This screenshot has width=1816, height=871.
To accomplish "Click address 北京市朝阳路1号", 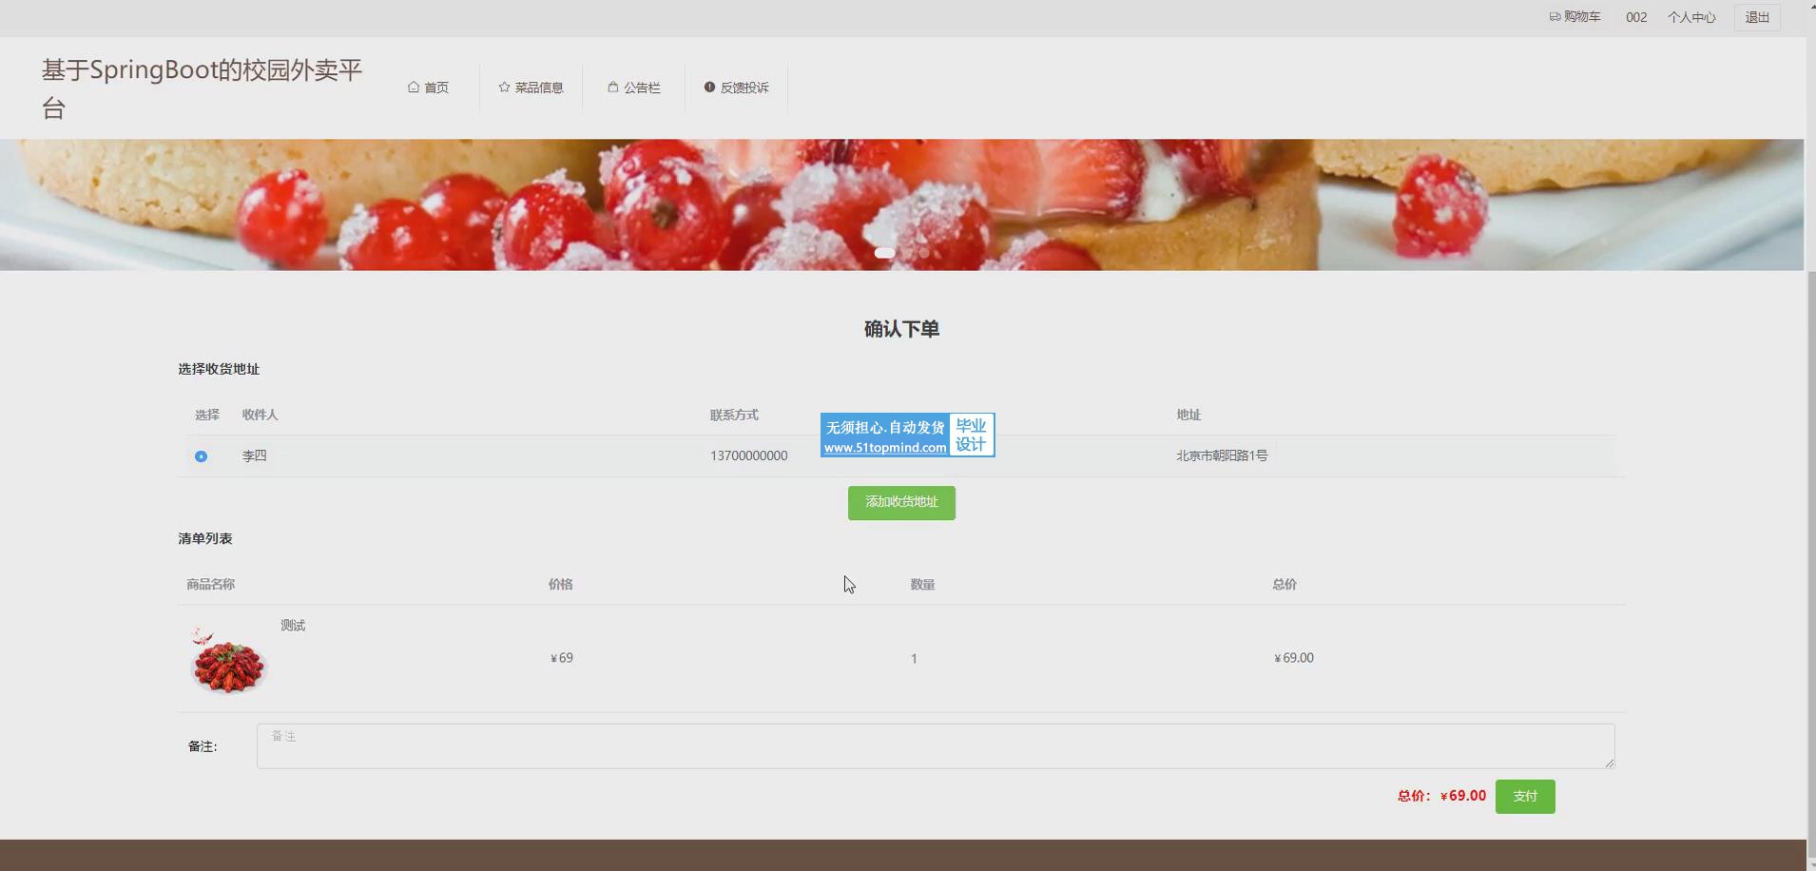I will (1222, 456).
